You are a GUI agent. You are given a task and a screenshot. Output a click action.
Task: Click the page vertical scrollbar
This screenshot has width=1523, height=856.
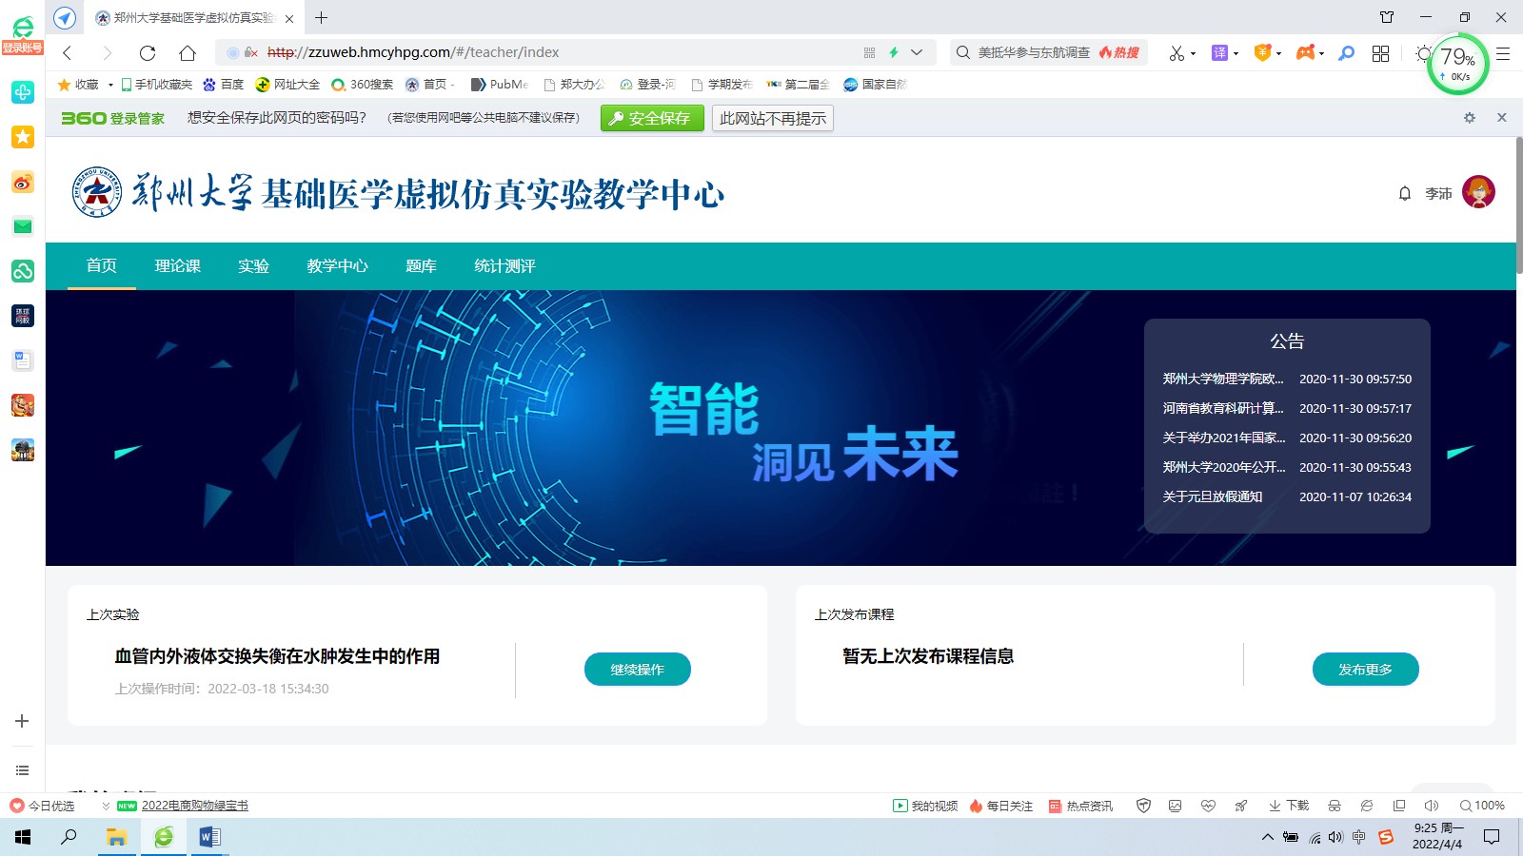click(x=1519, y=204)
